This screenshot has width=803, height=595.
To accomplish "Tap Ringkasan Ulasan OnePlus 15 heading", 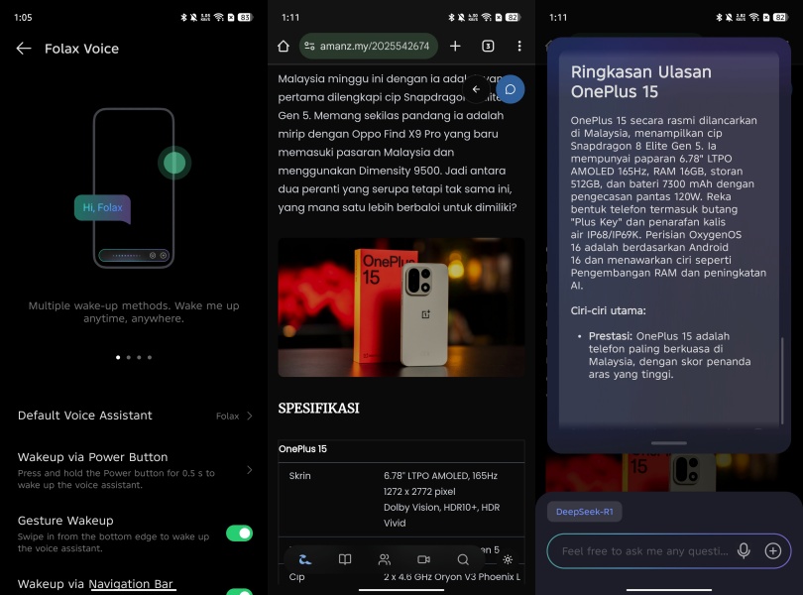I will point(641,81).
